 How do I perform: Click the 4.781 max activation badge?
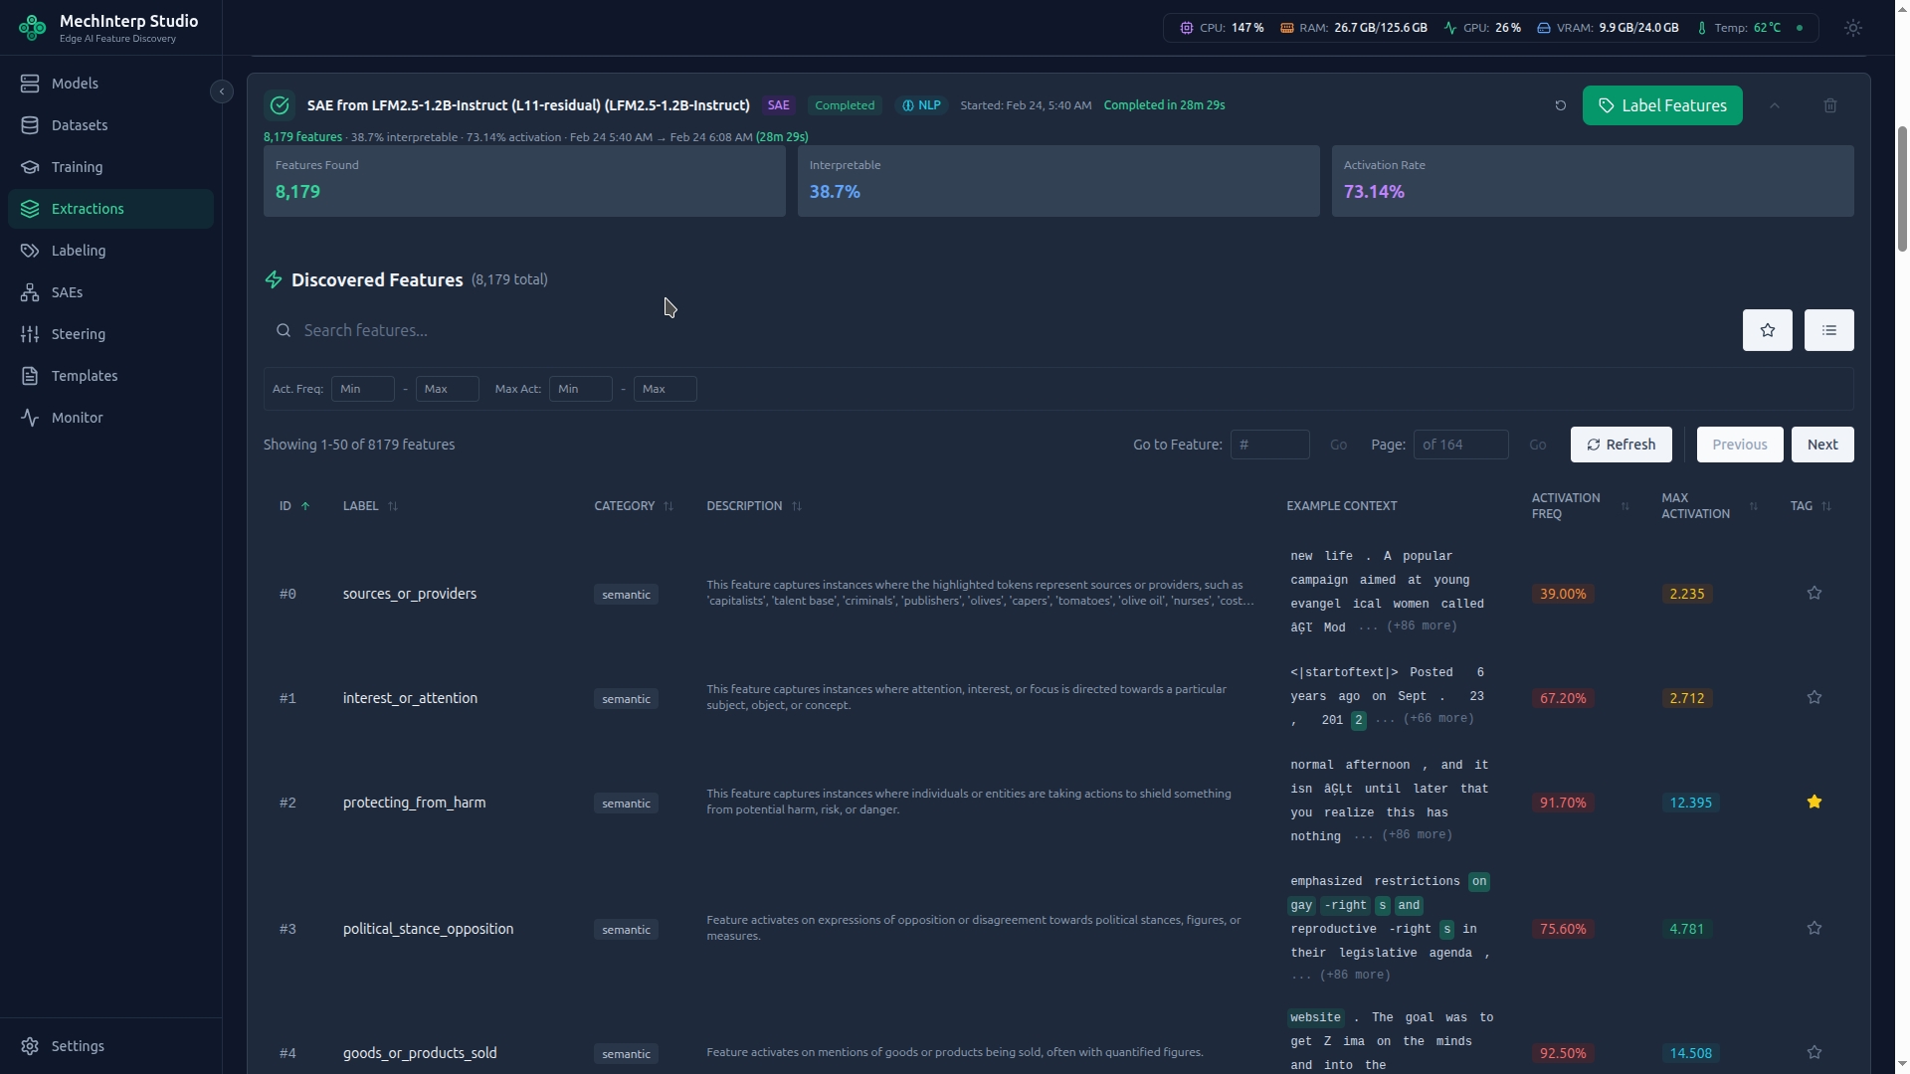pyautogui.click(x=1686, y=929)
